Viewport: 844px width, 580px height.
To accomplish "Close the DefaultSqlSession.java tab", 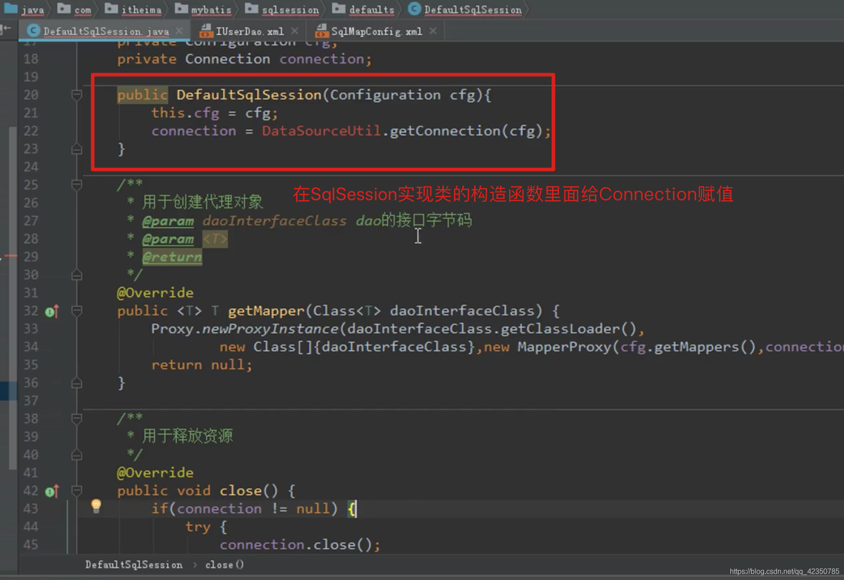I will [179, 31].
